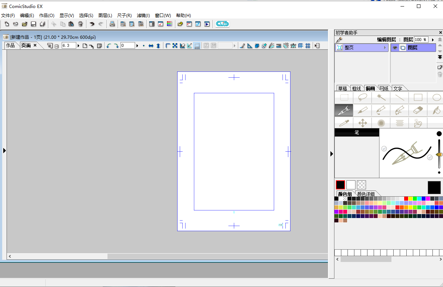This screenshot has width=443, height=287.
Task: Select the eyedropper tool
Action: (344, 123)
